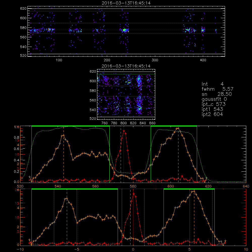
Task: Click the 'gaussfit 0' text line
Action: 214,99
